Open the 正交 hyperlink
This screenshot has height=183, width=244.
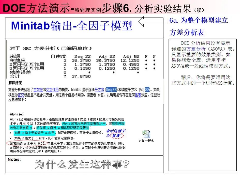(21, 95)
